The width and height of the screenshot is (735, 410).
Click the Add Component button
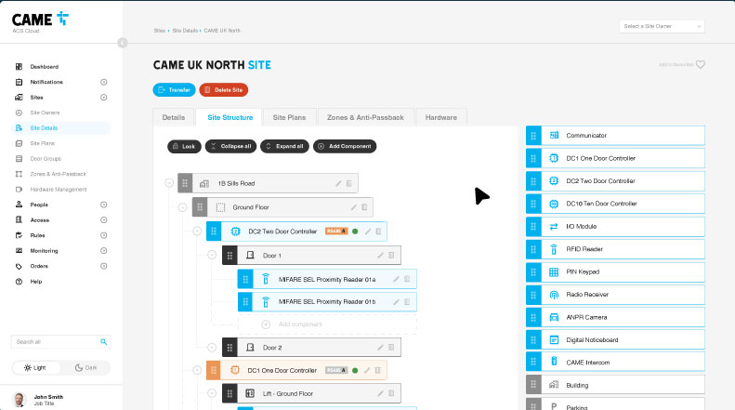click(345, 146)
